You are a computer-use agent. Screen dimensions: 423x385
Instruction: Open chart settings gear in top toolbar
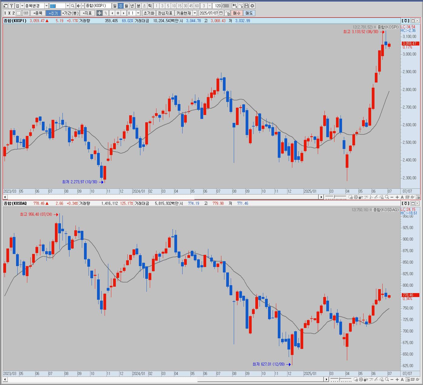point(252,6)
